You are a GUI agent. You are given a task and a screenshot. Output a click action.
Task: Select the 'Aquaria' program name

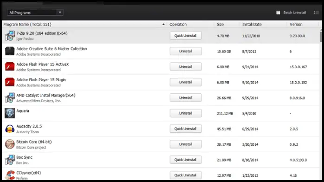click(x=23, y=110)
